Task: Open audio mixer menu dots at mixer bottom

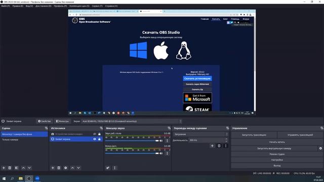Action: coord(115,168)
